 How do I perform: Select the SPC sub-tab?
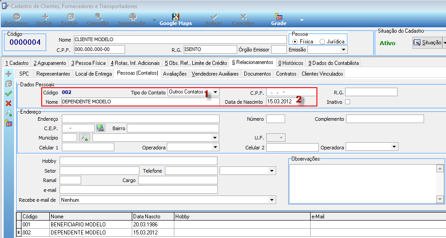[24, 73]
